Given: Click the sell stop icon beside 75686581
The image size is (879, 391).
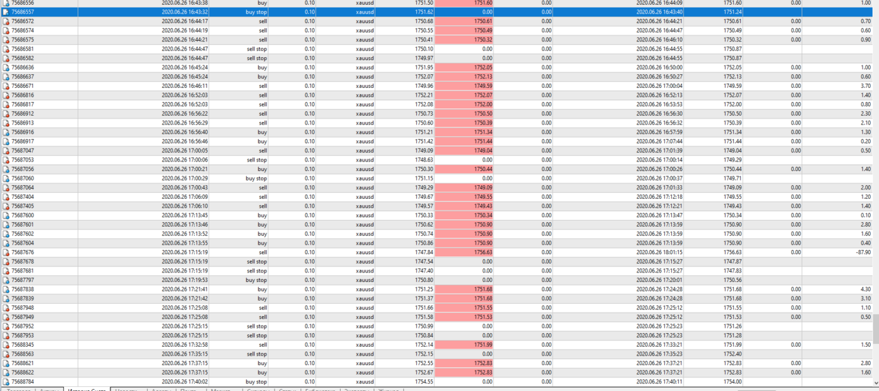Looking at the screenshot, I should 5,49.
